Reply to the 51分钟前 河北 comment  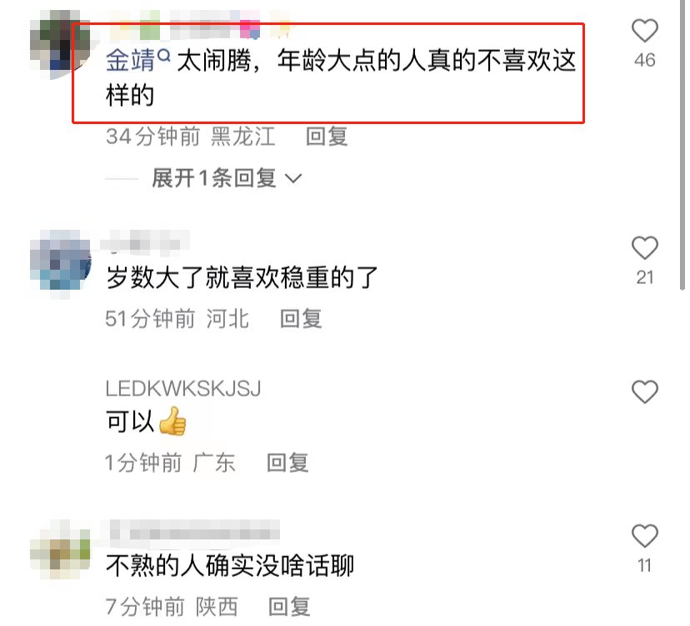tap(301, 318)
